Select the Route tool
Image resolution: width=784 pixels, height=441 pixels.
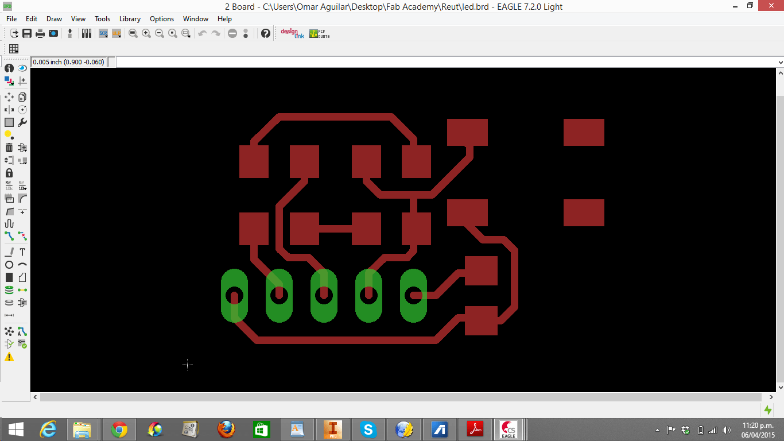click(9, 236)
